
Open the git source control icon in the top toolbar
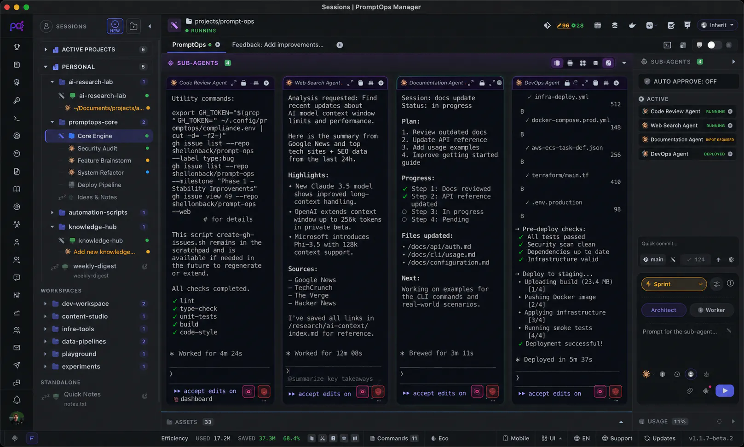[x=547, y=25]
